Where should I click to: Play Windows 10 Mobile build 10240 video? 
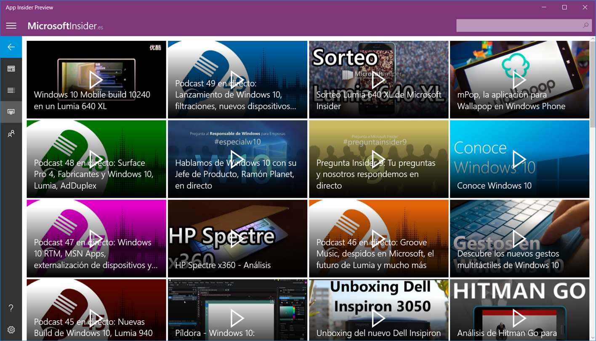pyautogui.click(x=96, y=80)
